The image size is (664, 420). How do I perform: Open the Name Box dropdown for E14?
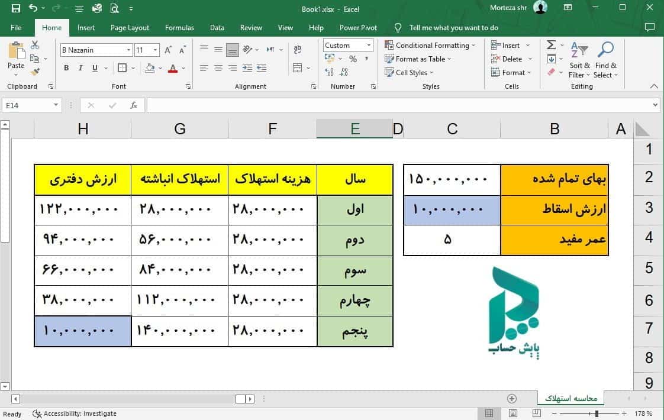(x=56, y=105)
